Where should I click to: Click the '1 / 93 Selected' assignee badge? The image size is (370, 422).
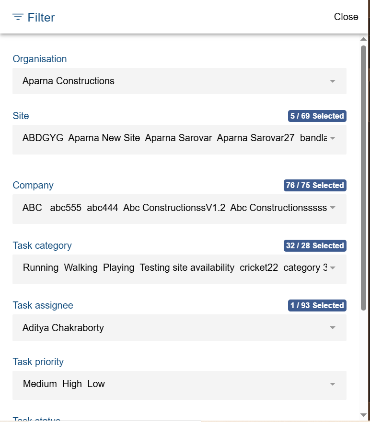coord(317,305)
